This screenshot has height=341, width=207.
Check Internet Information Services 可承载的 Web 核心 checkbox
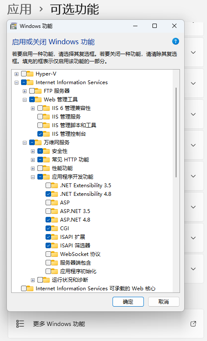pos(24,288)
